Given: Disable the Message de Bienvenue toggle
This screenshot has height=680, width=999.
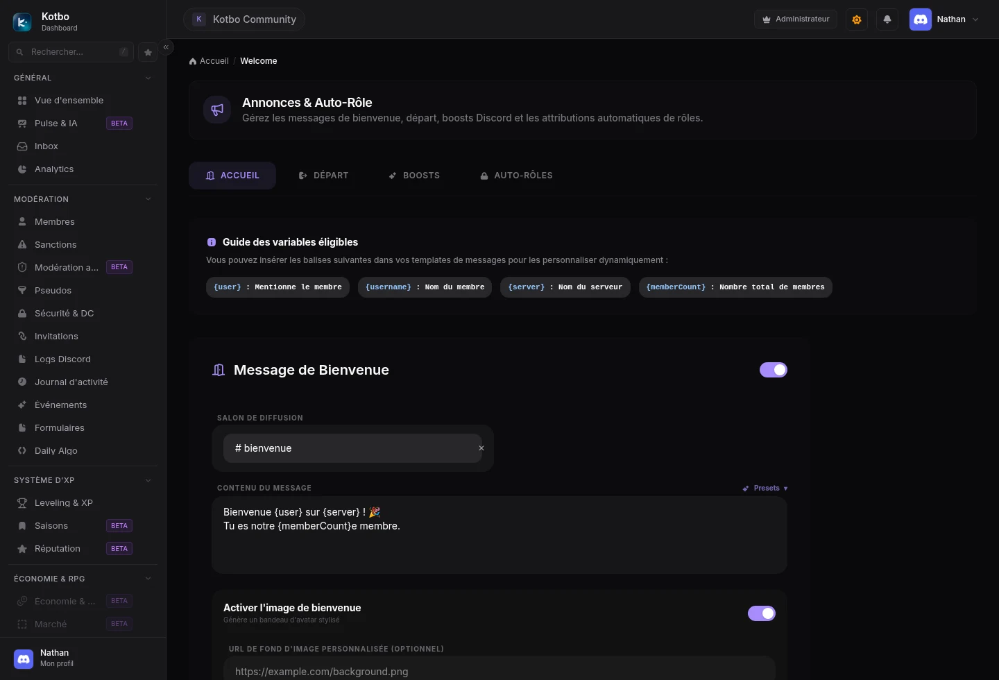Looking at the screenshot, I should (774, 370).
